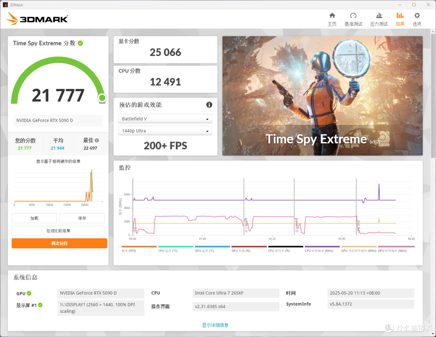
Task: Click the 3DMark logo
Action: 37,19
